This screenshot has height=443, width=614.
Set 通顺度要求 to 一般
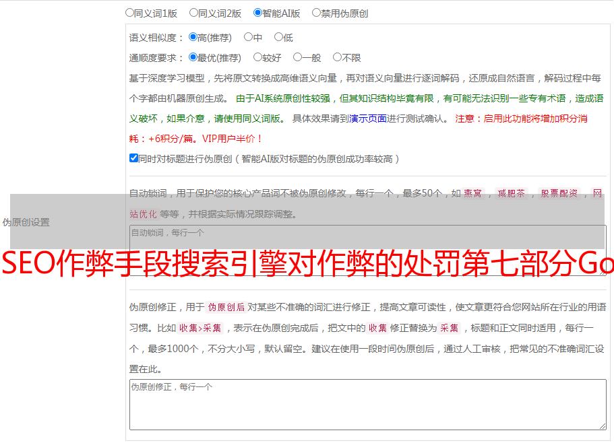(x=297, y=57)
